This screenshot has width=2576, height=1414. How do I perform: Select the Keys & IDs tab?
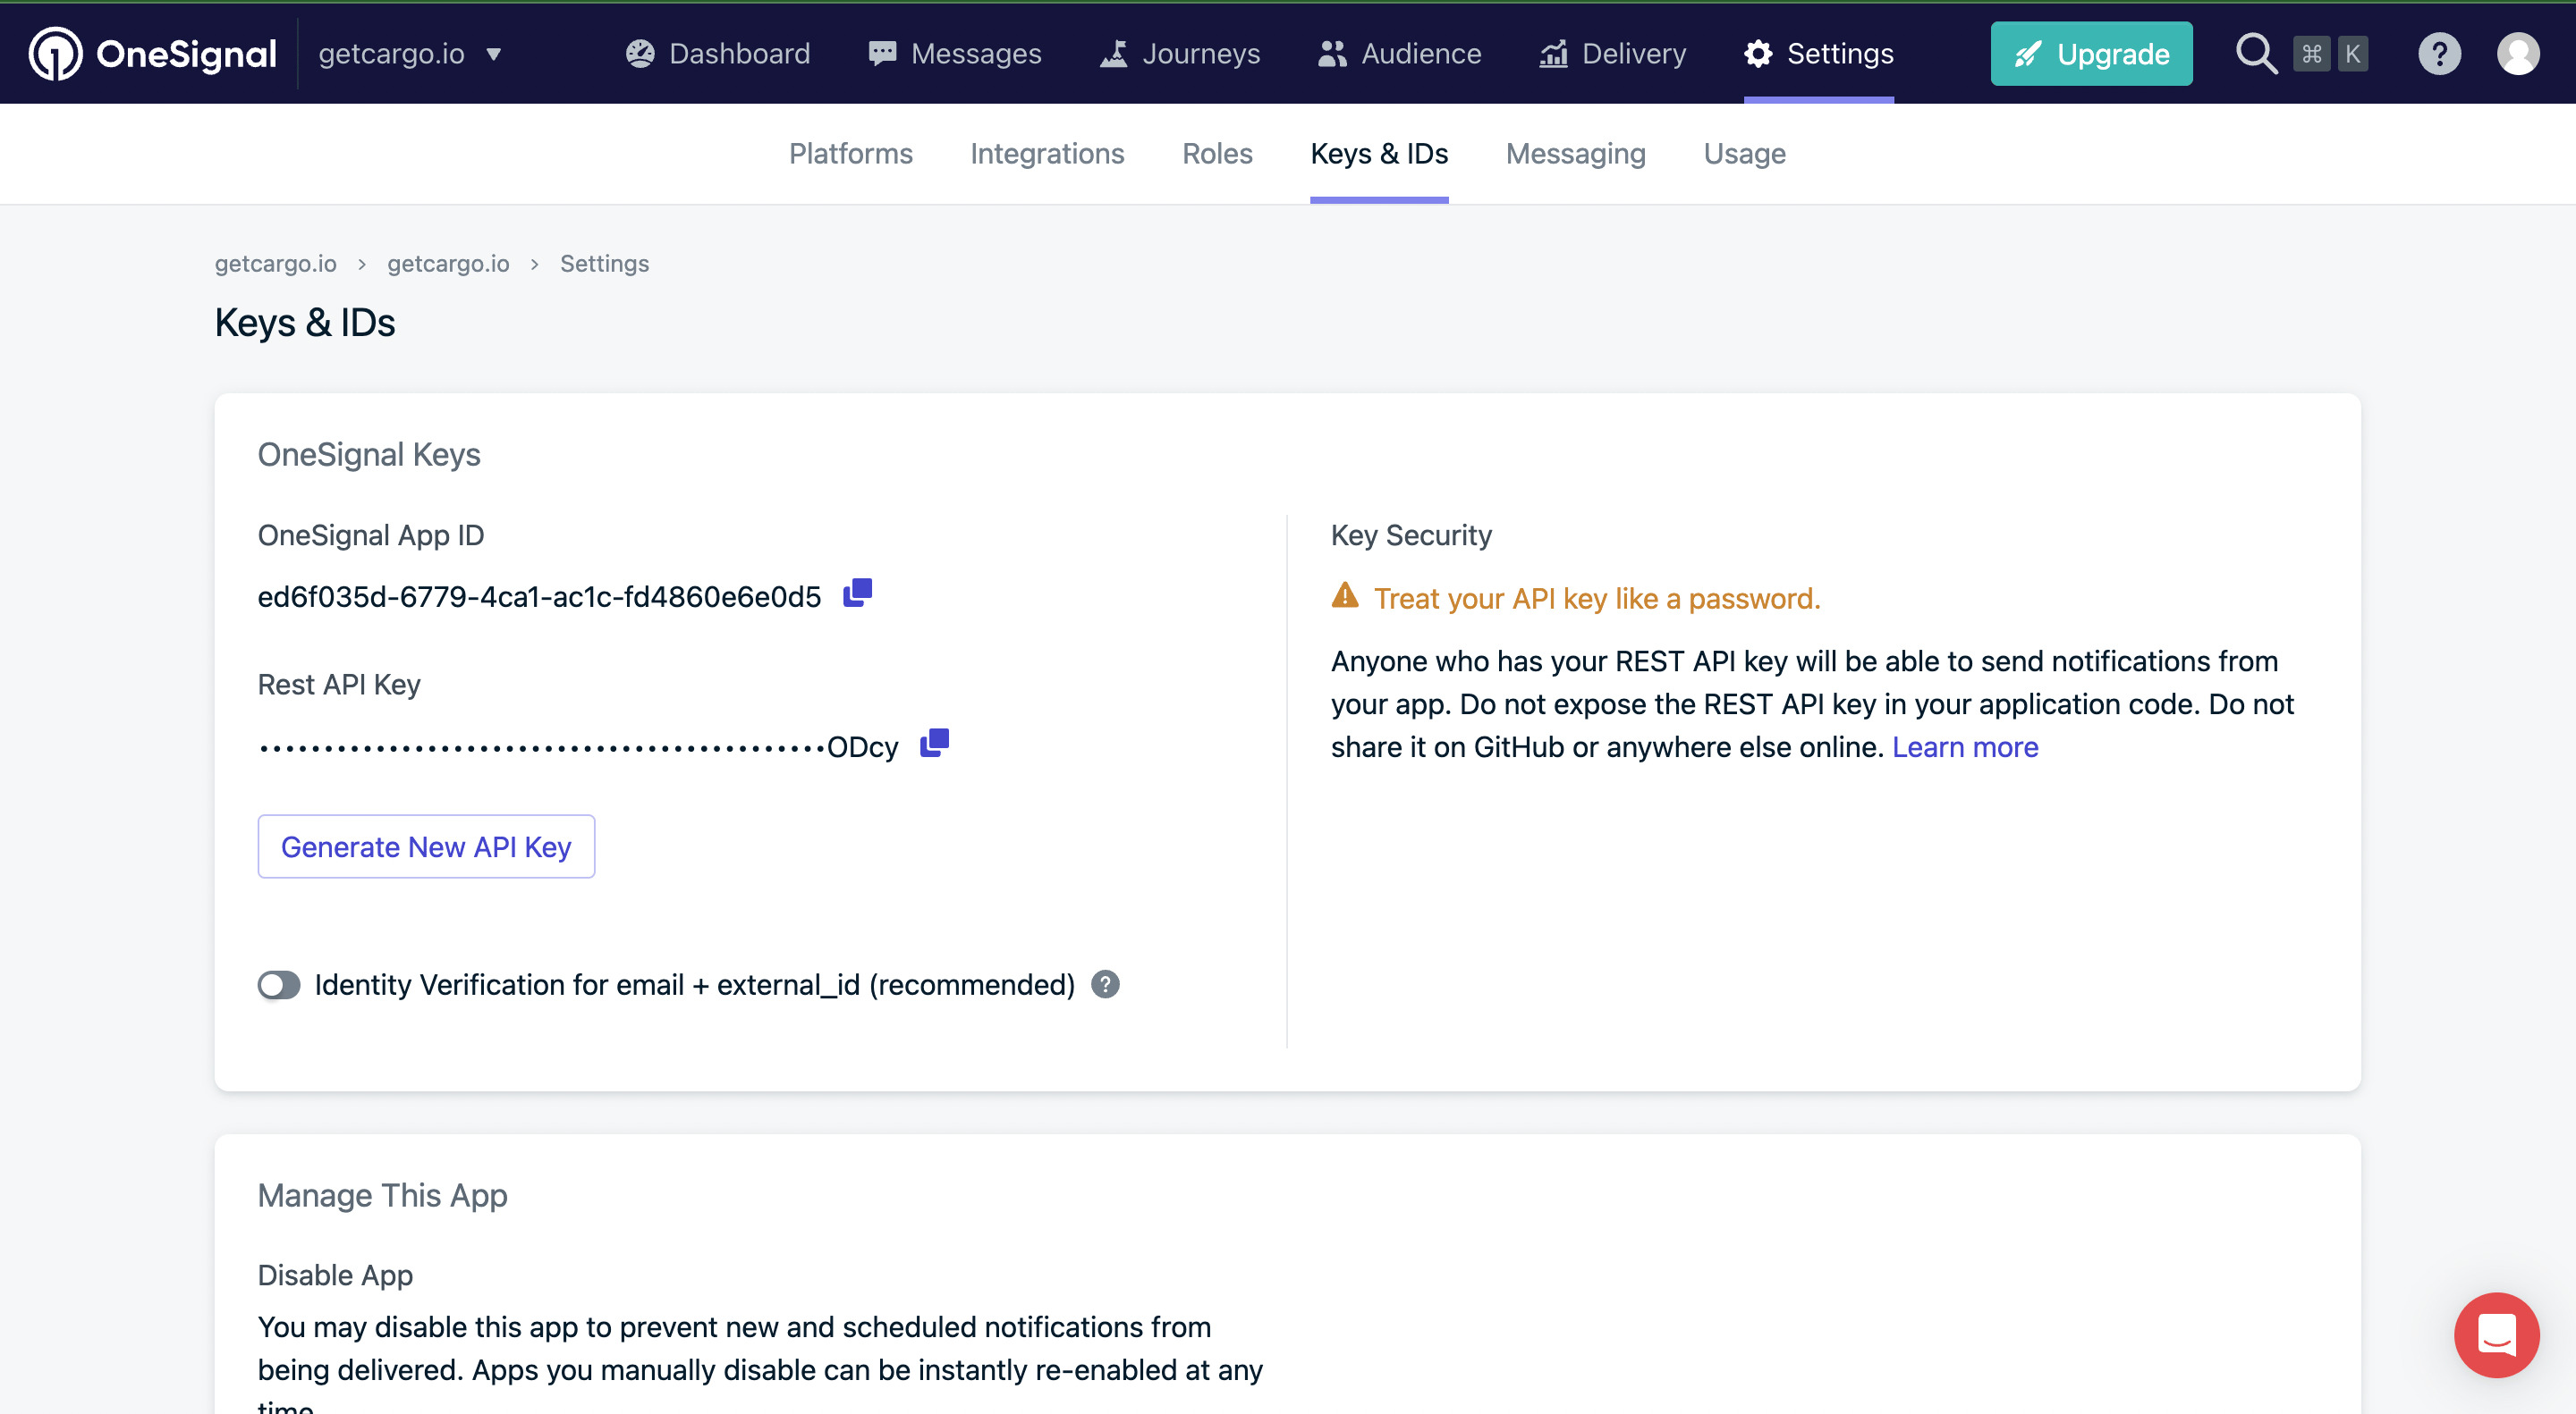(x=1379, y=153)
